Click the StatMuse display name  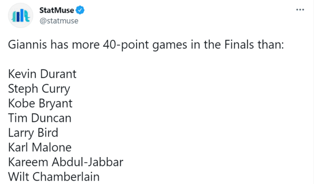57,10
